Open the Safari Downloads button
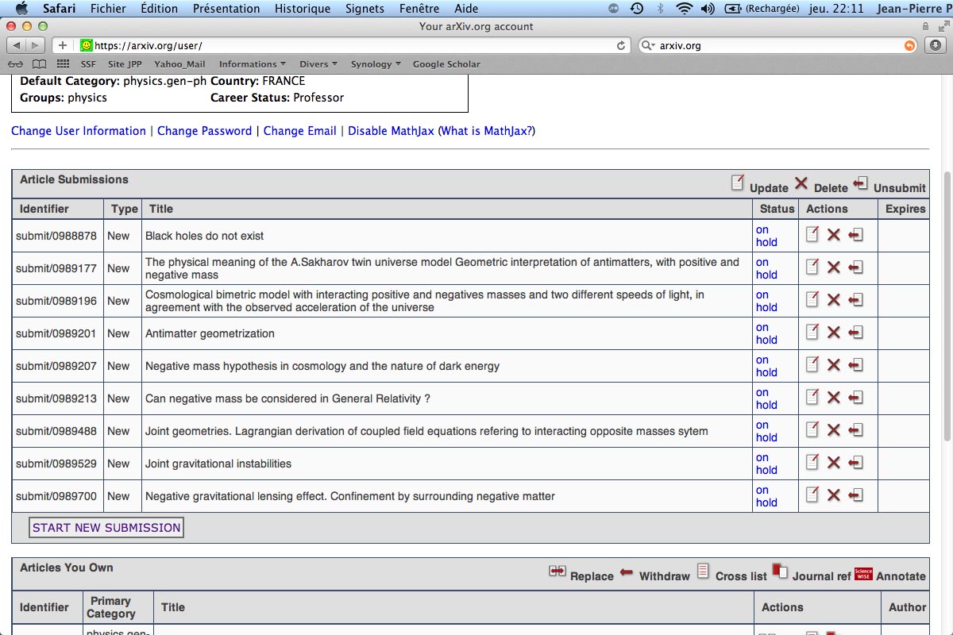 [936, 45]
